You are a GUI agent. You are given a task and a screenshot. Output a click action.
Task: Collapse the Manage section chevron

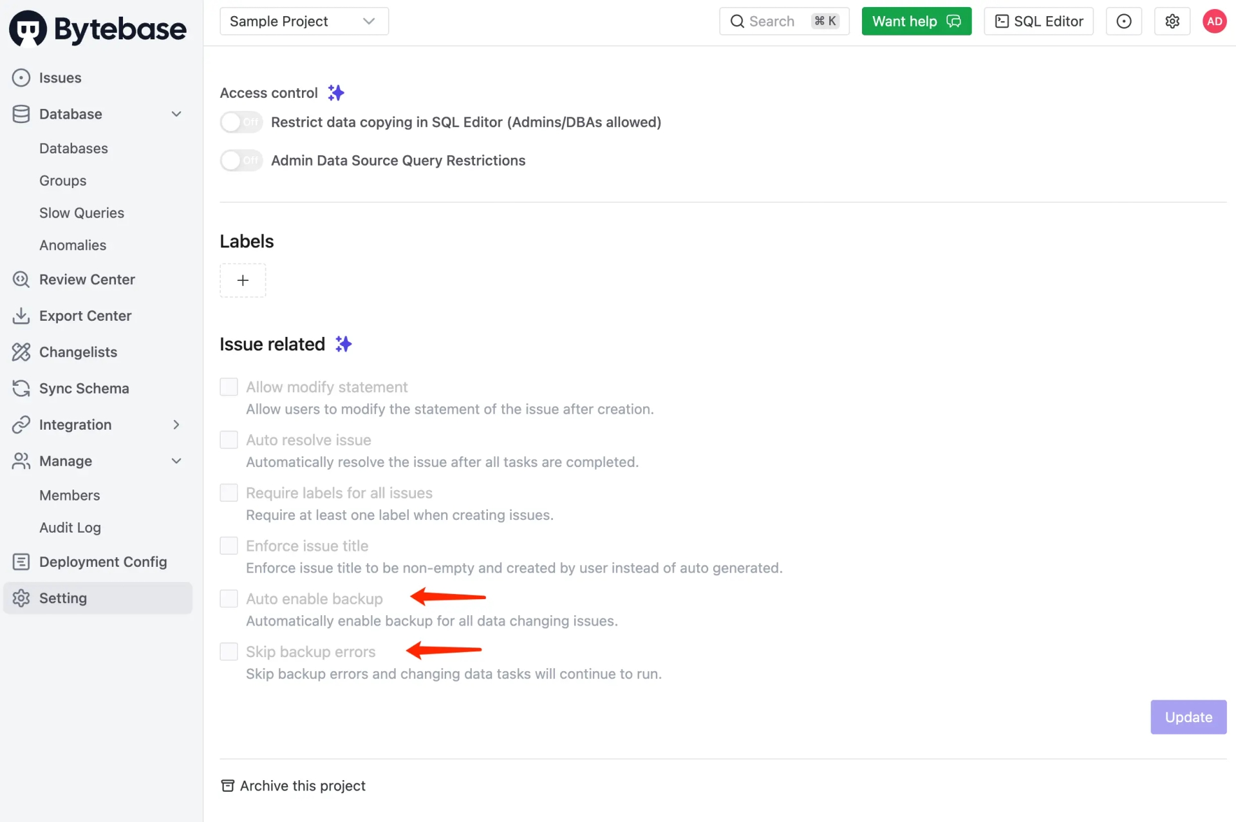click(176, 461)
